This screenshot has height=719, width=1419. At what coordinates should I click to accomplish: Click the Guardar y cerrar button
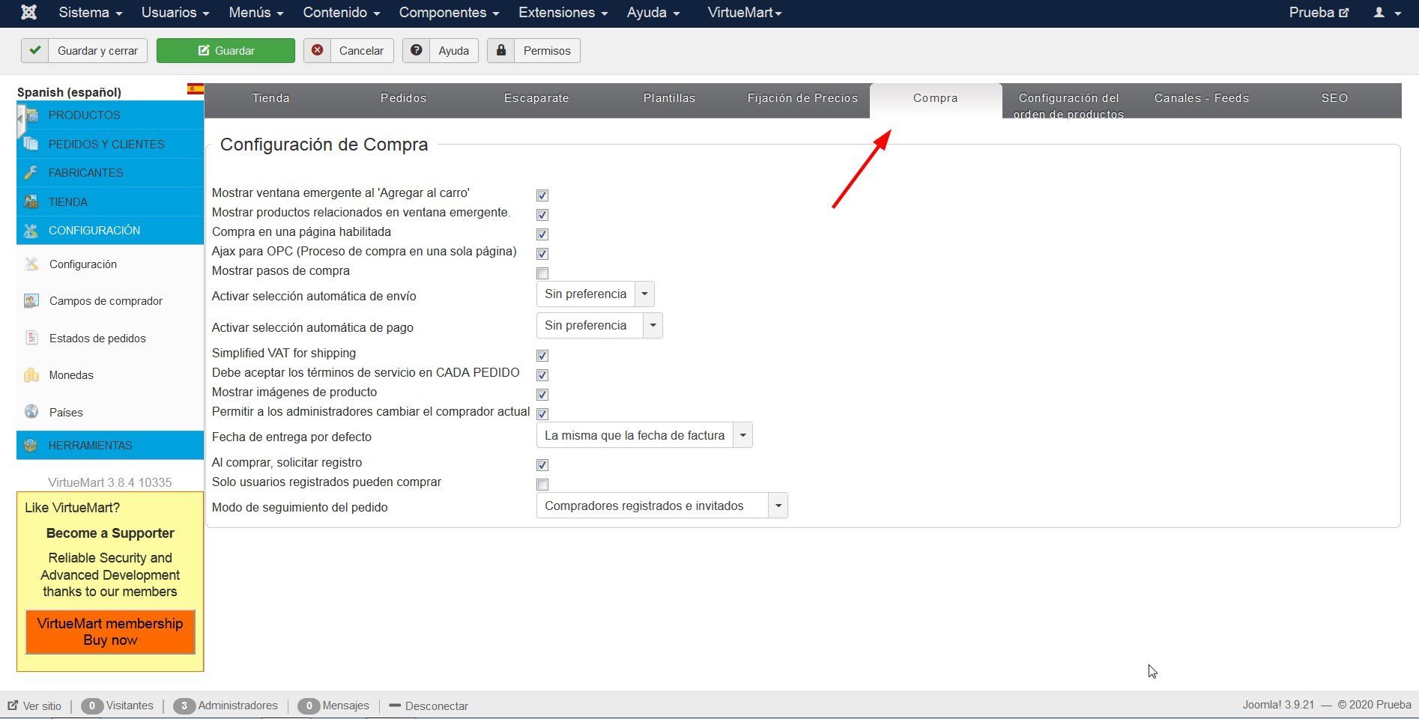(x=84, y=50)
